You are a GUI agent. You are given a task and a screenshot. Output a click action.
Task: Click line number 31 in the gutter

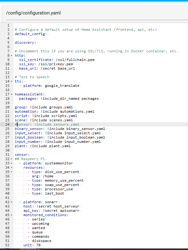tap(7, 155)
